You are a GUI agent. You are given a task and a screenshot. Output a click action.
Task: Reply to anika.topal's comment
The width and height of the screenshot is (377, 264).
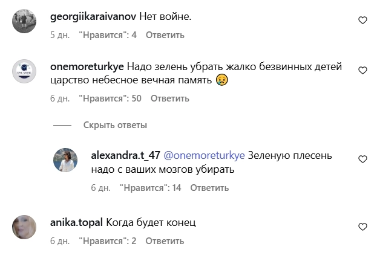point(165,241)
